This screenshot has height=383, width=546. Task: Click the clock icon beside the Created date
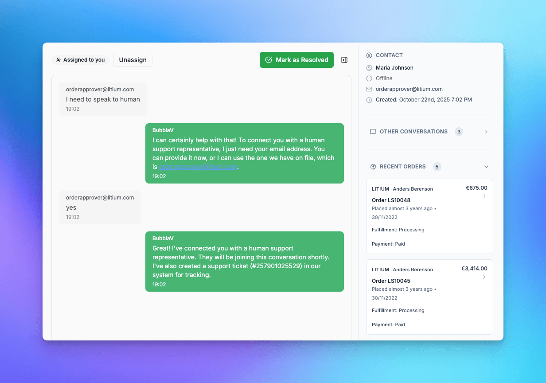point(369,100)
